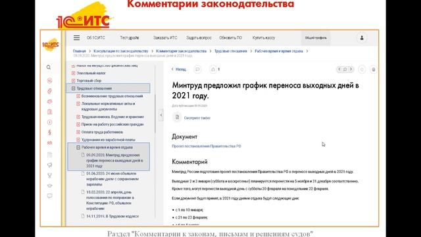
Task: Click the comment bubble icon beside Назад
Action: [x=197, y=69]
